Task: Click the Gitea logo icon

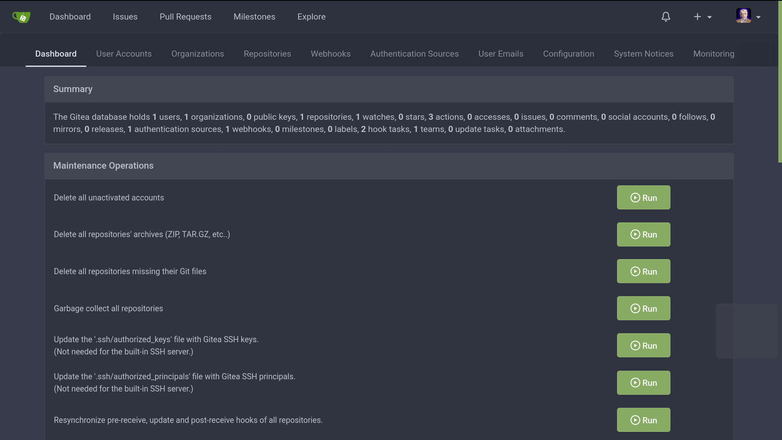Action: [x=21, y=17]
